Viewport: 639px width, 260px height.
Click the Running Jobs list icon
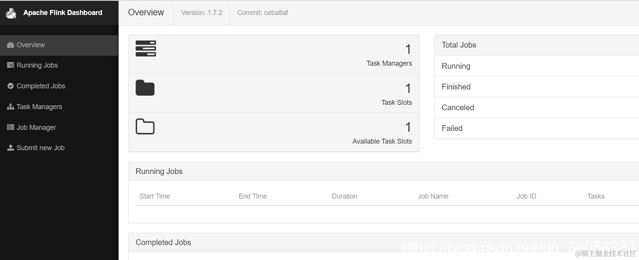coord(10,65)
